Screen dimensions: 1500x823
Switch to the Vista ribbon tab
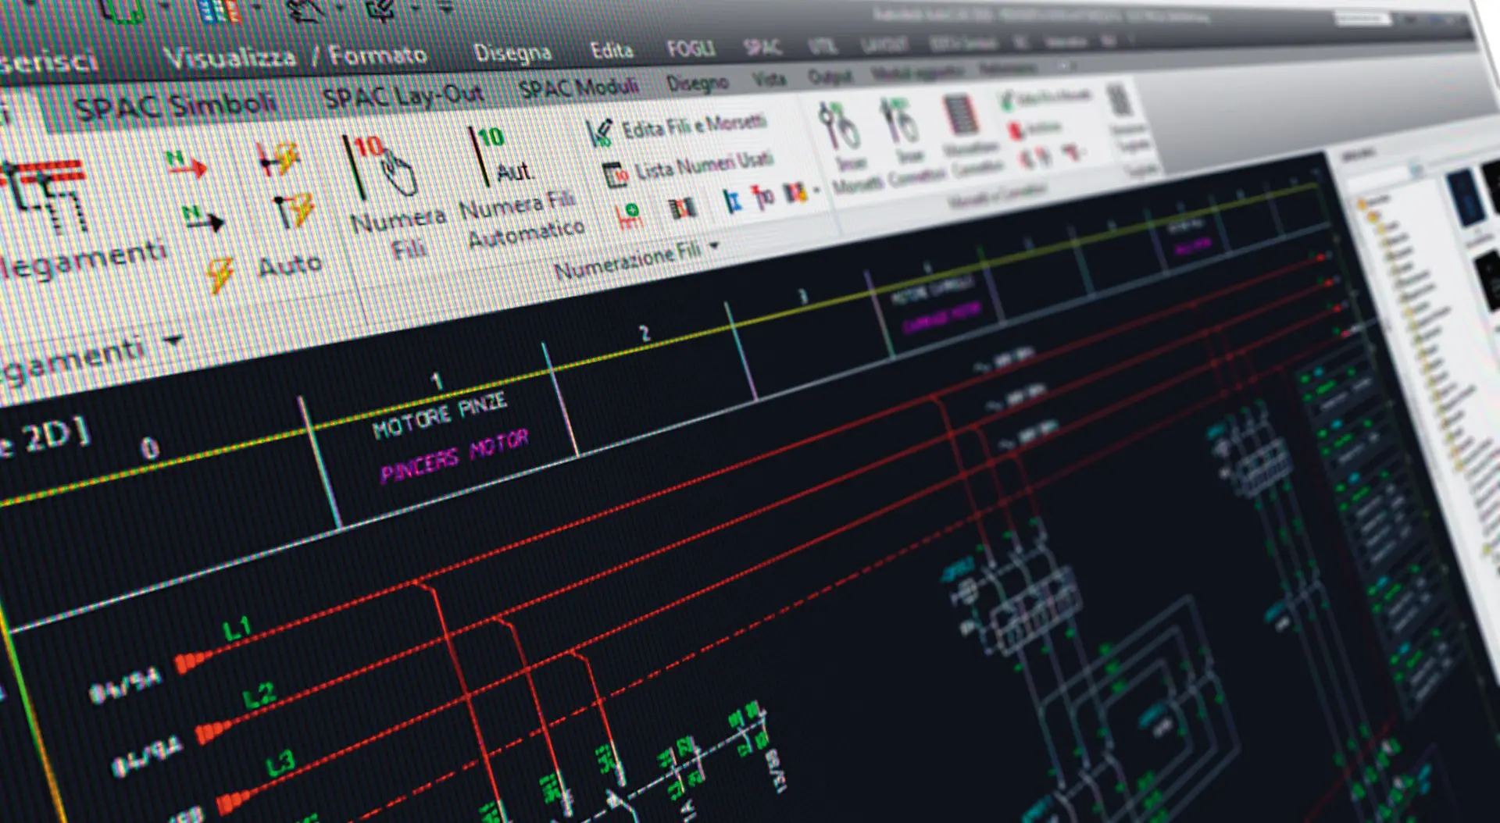[769, 77]
